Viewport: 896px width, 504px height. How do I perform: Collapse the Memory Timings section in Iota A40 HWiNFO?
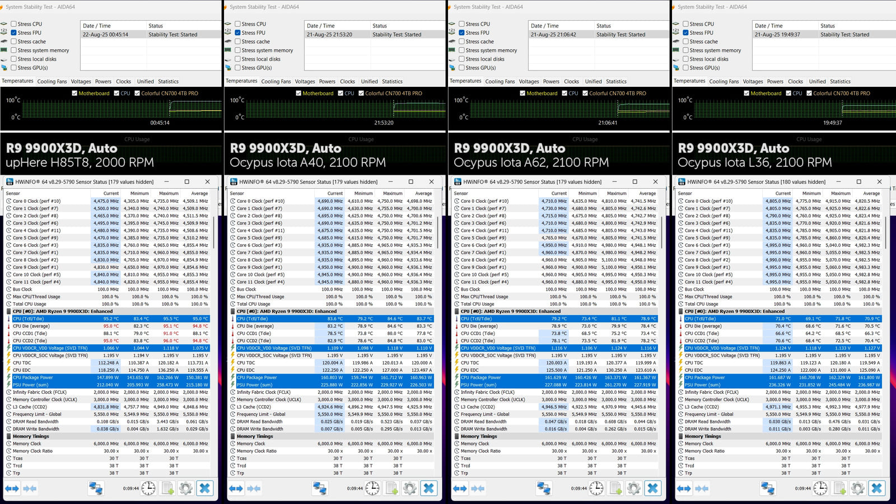click(233, 436)
